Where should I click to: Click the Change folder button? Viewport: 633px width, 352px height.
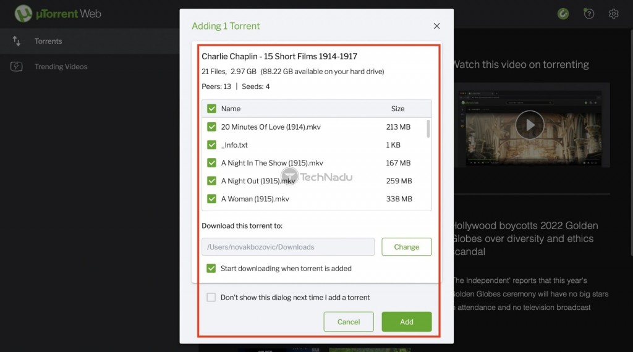point(407,247)
